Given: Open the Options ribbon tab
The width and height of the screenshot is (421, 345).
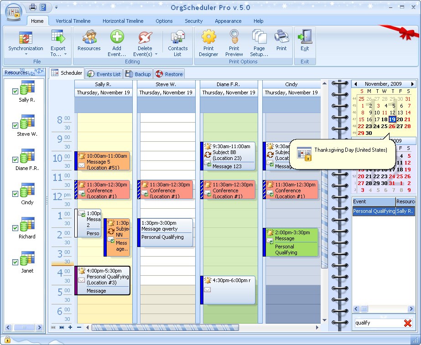Looking at the screenshot, I should click(x=164, y=21).
